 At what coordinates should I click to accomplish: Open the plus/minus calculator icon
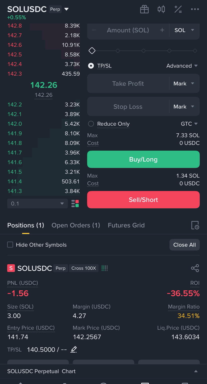coord(178,9)
